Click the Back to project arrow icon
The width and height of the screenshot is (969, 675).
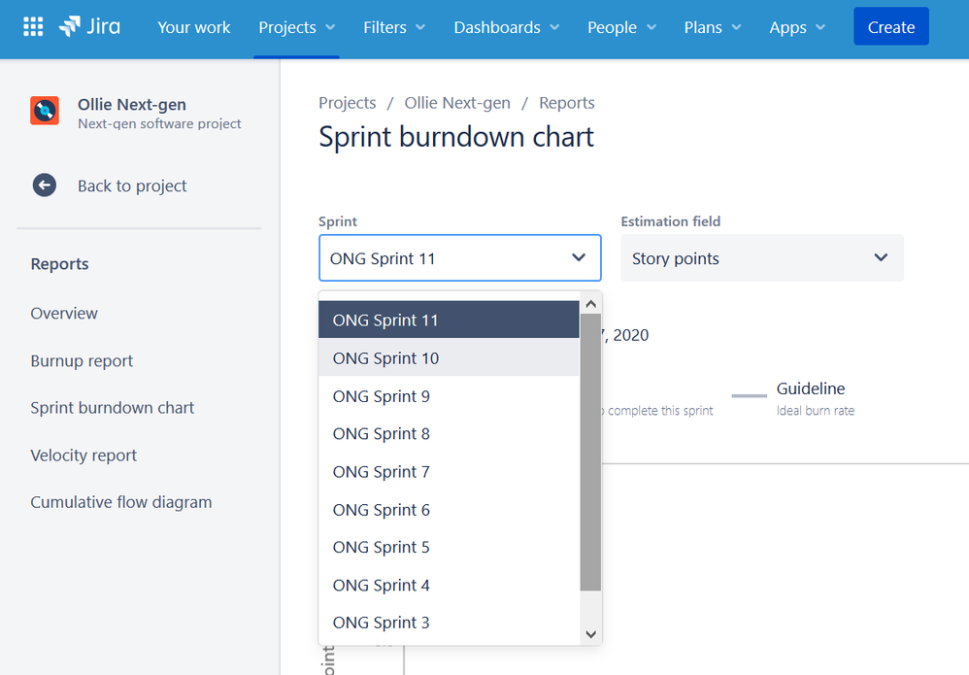click(x=45, y=186)
